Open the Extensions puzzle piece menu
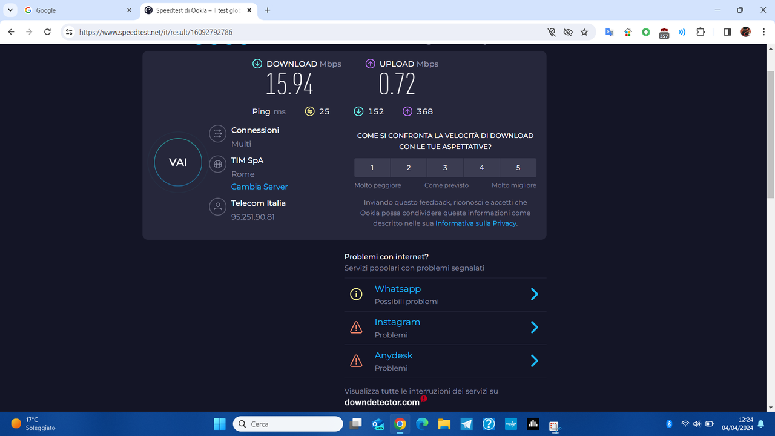775x436 pixels. (x=701, y=32)
